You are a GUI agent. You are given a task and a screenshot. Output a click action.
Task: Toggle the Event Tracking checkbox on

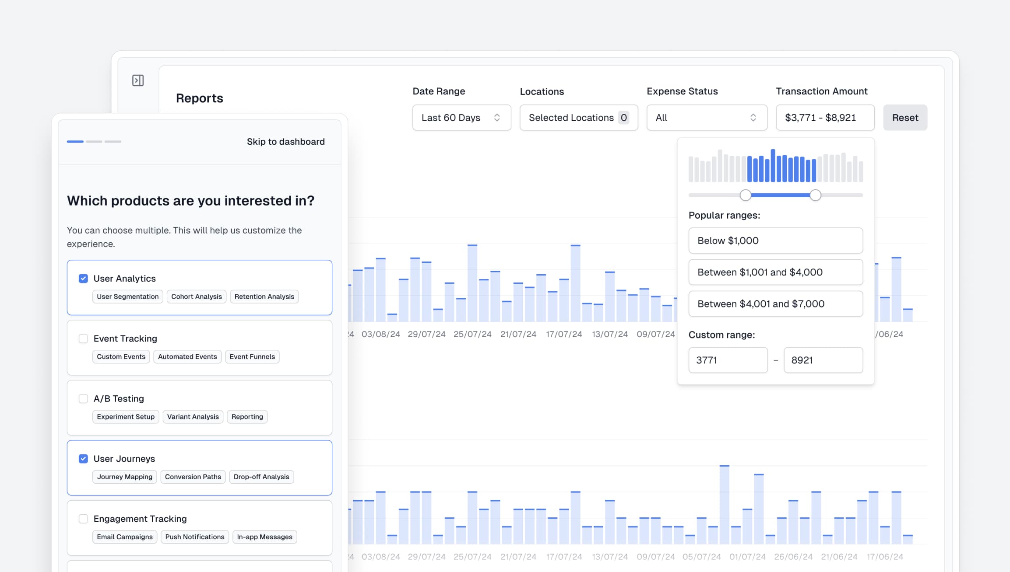83,338
